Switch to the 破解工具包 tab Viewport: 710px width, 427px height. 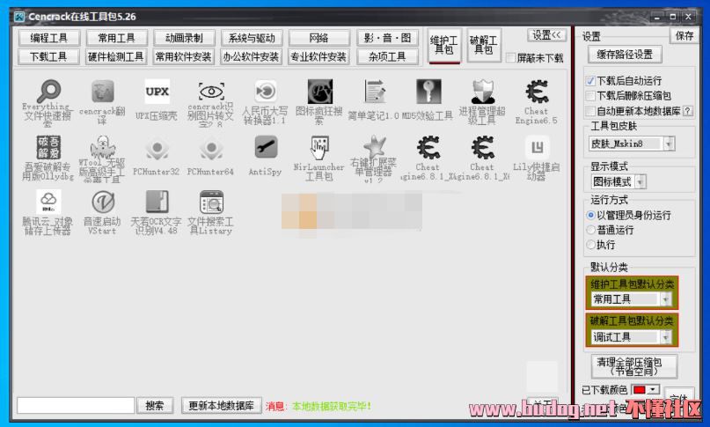(x=484, y=45)
